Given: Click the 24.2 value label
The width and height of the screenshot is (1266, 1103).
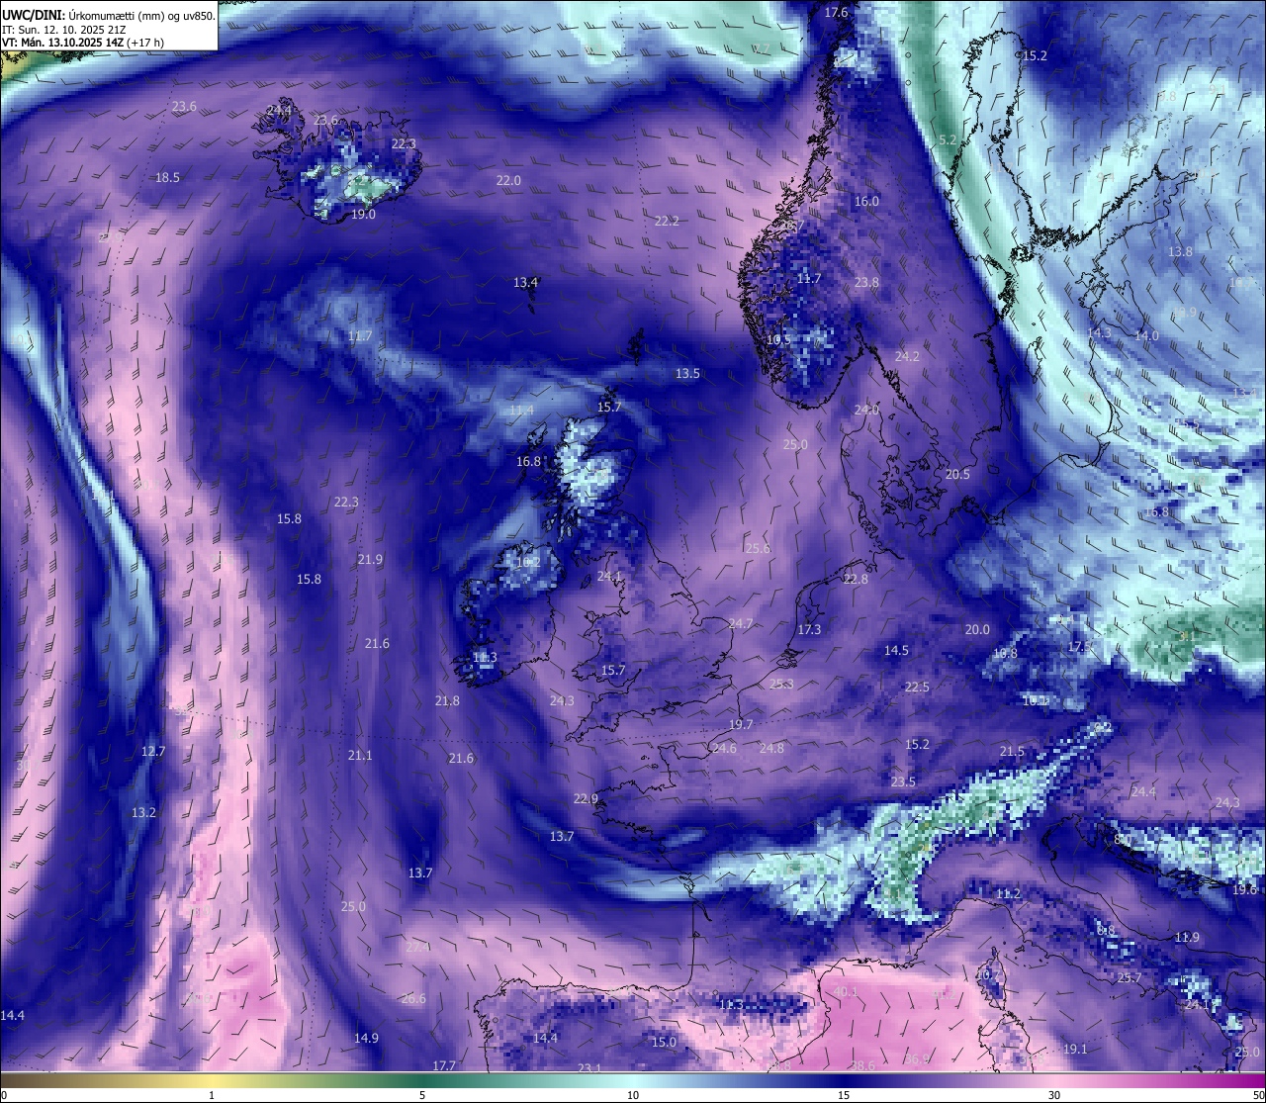Looking at the screenshot, I should 907,357.
